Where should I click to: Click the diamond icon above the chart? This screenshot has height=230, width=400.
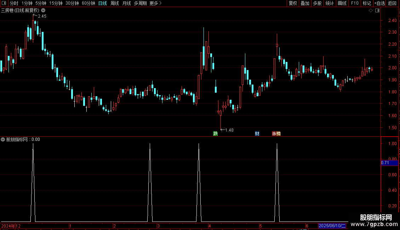(371, 11)
